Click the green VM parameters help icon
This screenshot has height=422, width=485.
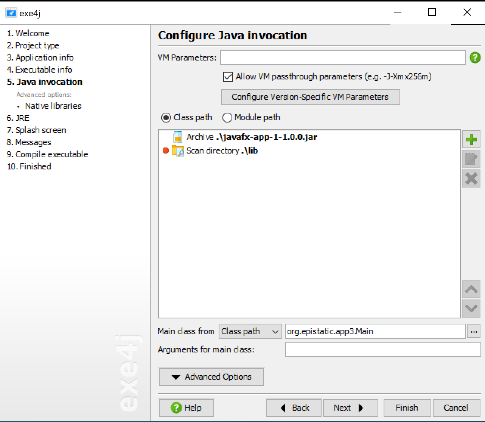pyautogui.click(x=475, y=57)
